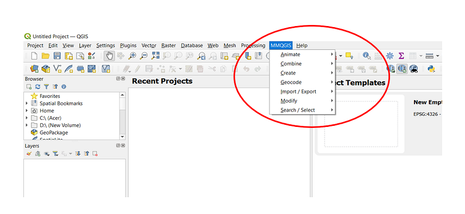The width and height of the screenshot is (465, 214).
Task: Toggle Manage Map Themes eye icon
Action: point(46,153)
